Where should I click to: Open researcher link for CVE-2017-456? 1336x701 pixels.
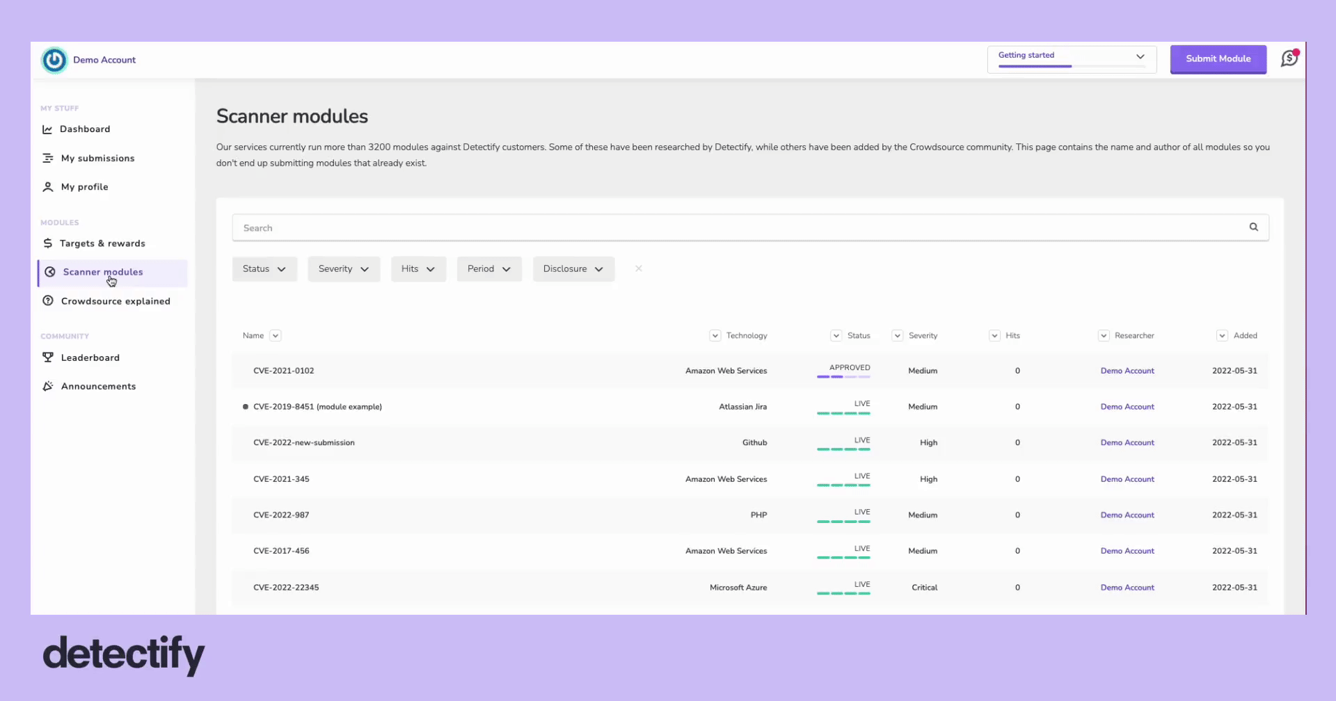1127,551
